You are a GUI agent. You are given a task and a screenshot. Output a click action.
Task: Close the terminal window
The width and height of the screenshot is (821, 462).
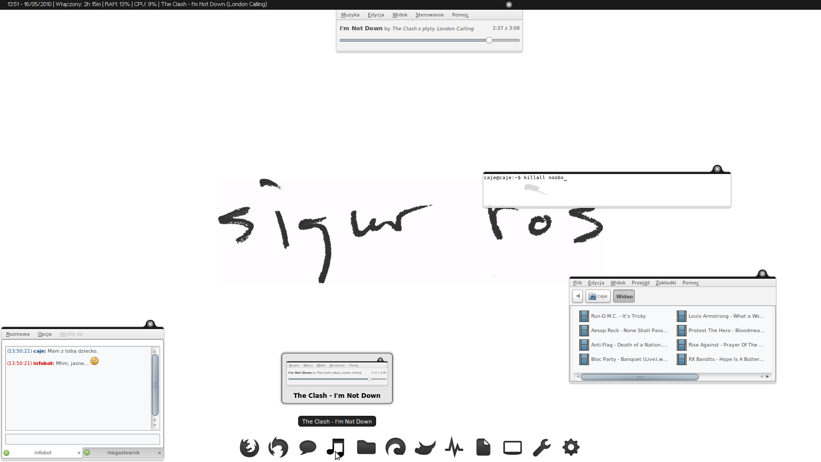[717, 169]
